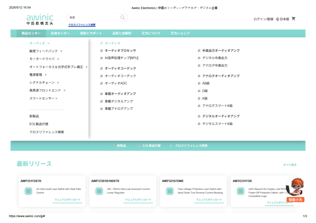This screenshot has height=223, width=316.
Task: Click the globe language icon
Action: (x=277, y=19)
